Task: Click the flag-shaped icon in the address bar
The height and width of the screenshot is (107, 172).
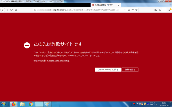Action: 132,10
